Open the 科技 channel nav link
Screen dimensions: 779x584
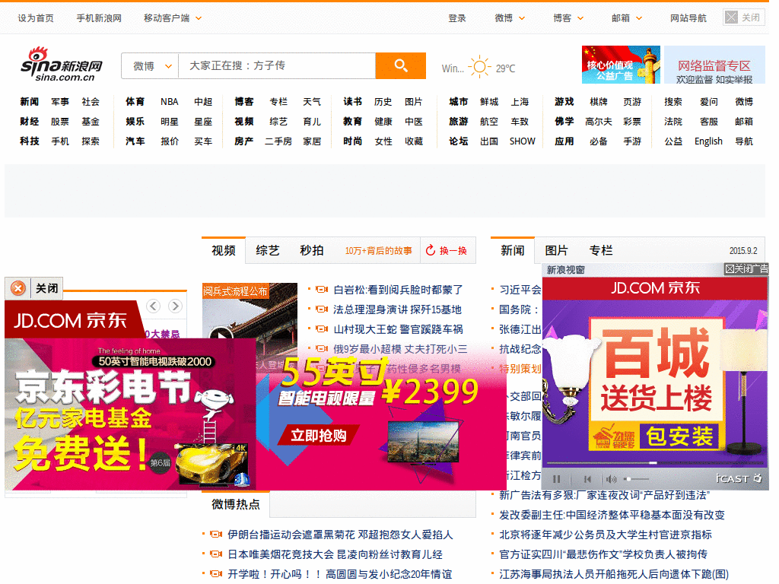pos(30,141)
